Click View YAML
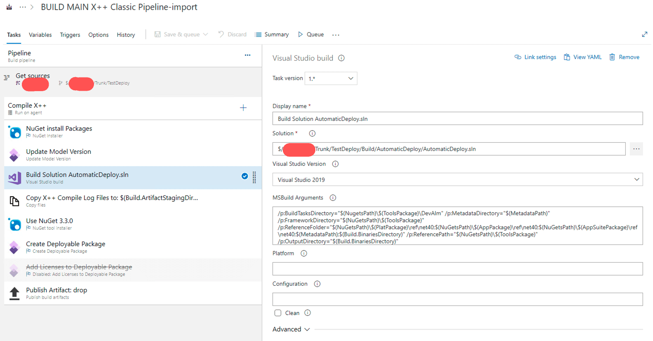The height and width of the screenshot is (341, 653). tap(583, 57)
